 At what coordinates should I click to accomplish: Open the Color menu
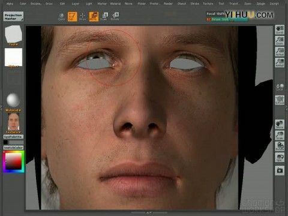pyautogui.click(x=23, y=4)
